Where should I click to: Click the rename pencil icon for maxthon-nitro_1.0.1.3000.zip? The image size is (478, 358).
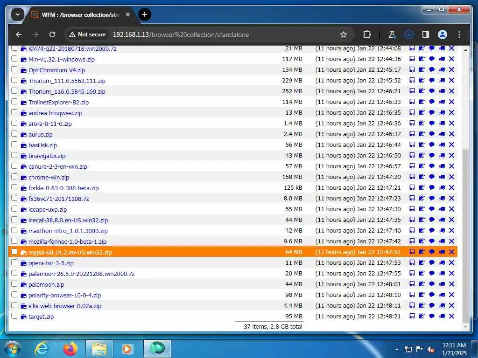click(422, 230)
